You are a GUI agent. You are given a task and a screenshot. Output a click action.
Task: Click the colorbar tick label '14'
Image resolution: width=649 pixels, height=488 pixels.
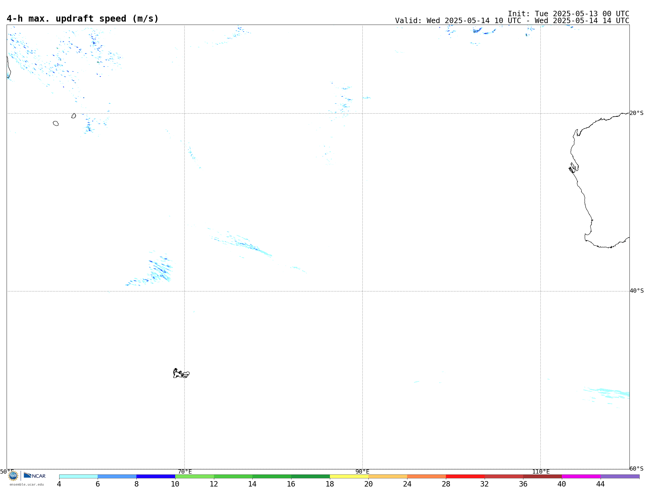252,484
